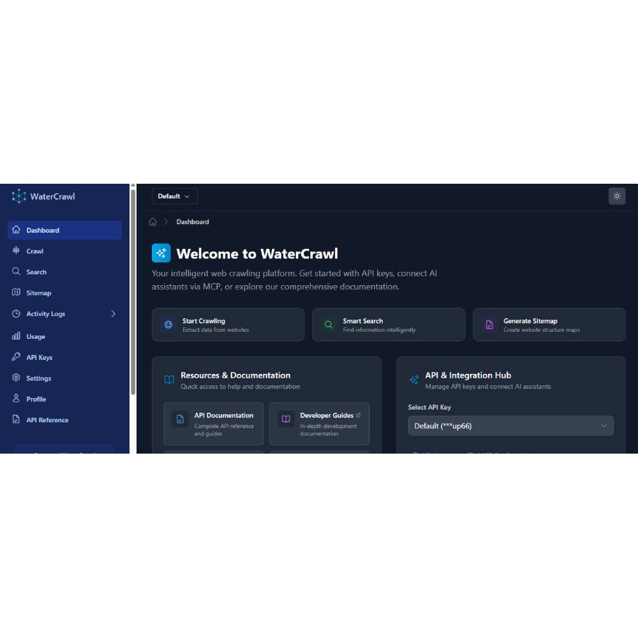Open the Select API Key dropdown

click(510, 426)
